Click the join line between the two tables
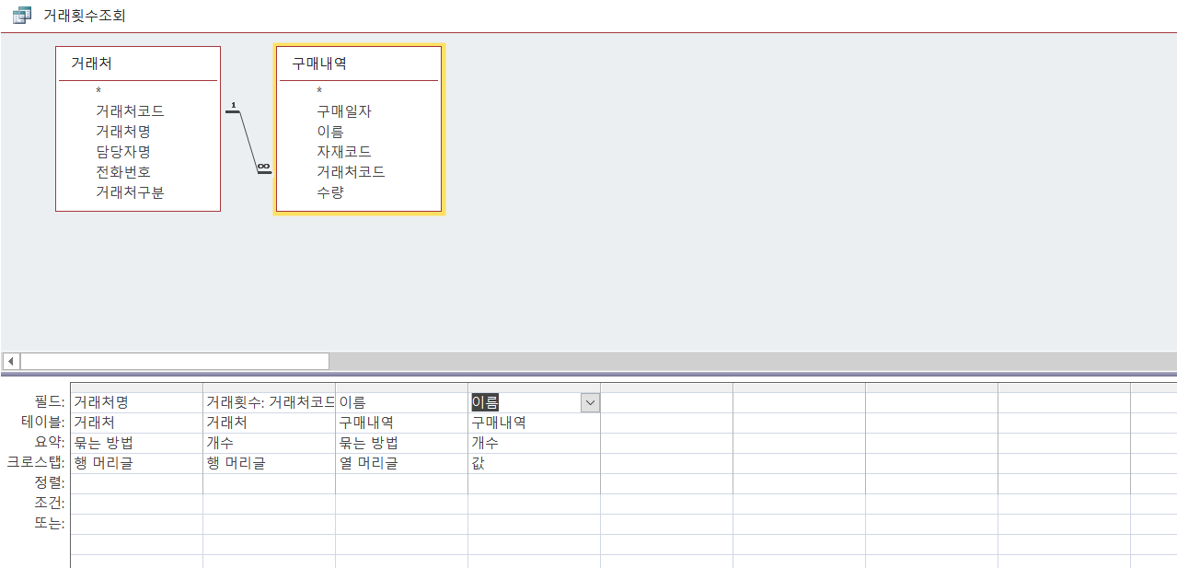 pos(248,141)
